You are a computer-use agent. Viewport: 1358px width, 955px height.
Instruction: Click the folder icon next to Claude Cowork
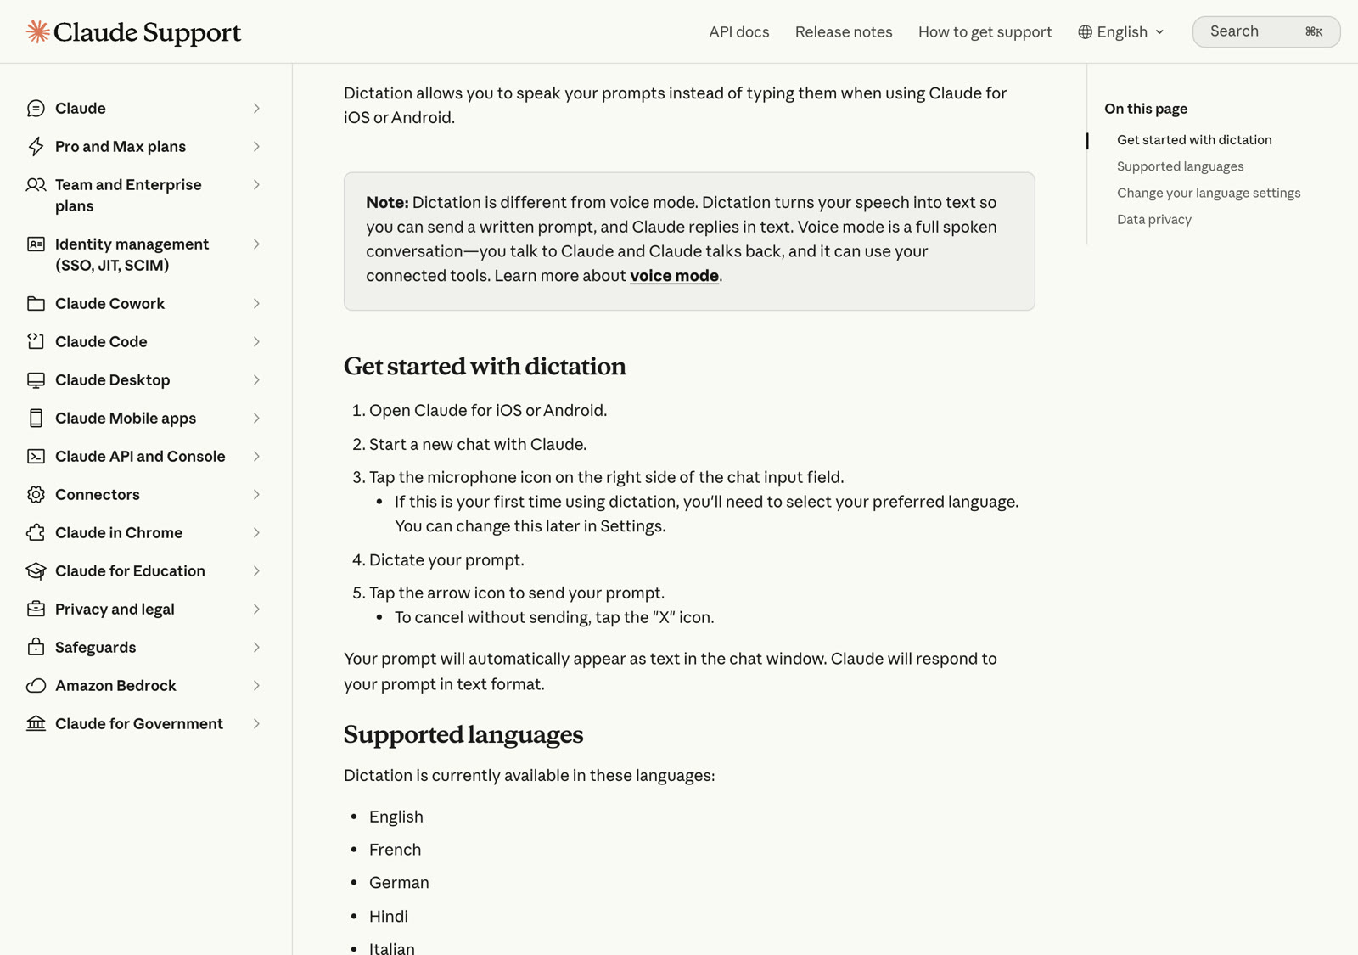pyautogui.click(x=36, y=303)
